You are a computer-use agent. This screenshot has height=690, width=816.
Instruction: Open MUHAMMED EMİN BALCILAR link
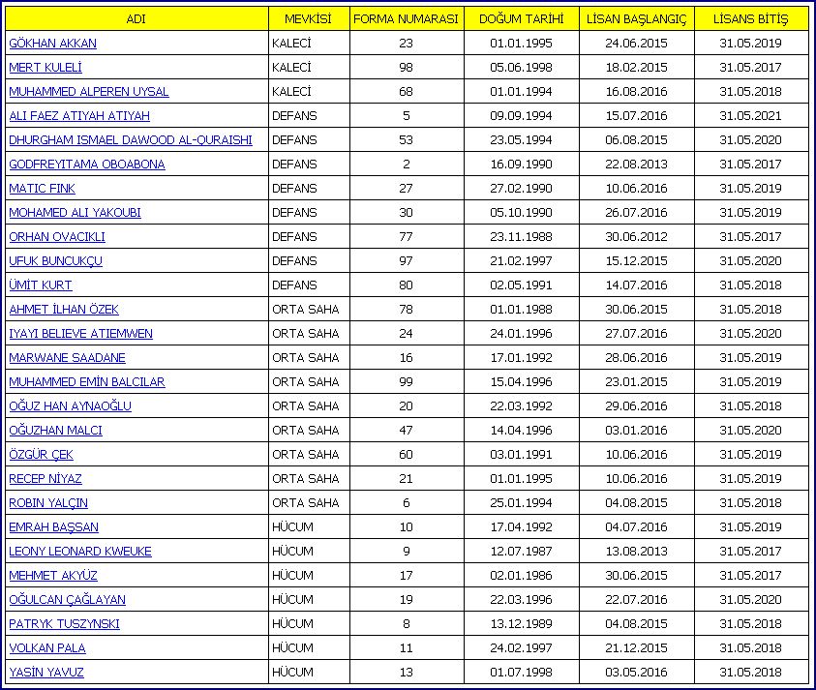click(87, 382)
